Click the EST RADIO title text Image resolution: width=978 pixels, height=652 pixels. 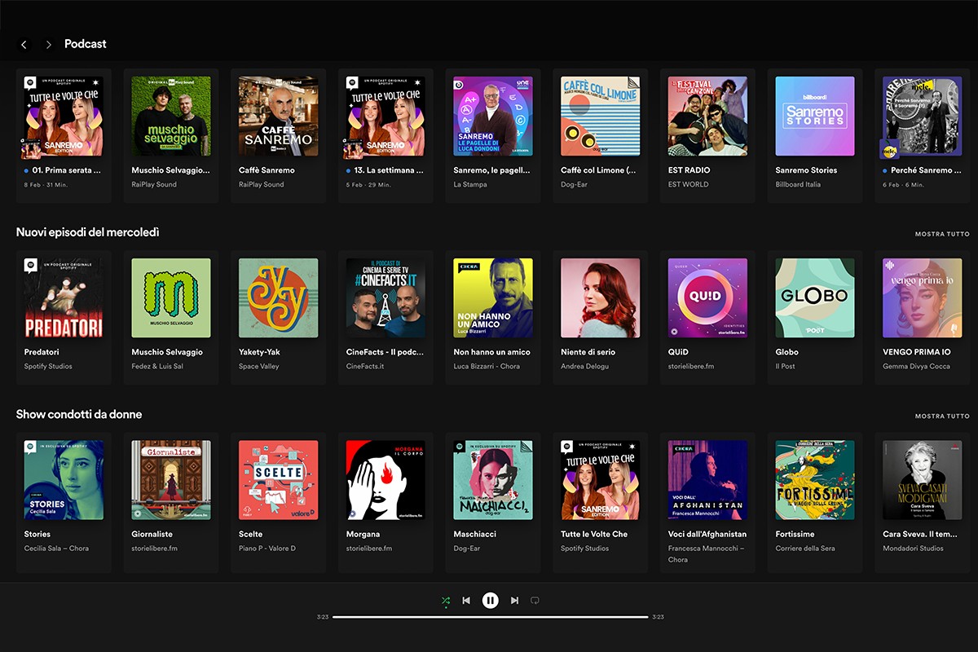pos(689,170)
